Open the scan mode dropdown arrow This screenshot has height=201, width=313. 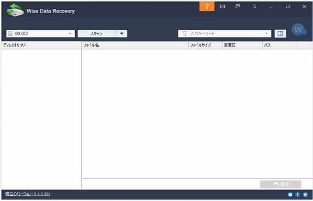click(122, 33)
